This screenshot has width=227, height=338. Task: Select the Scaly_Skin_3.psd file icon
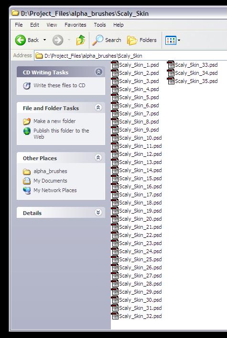pyautogui.click(x=115, y=81)
